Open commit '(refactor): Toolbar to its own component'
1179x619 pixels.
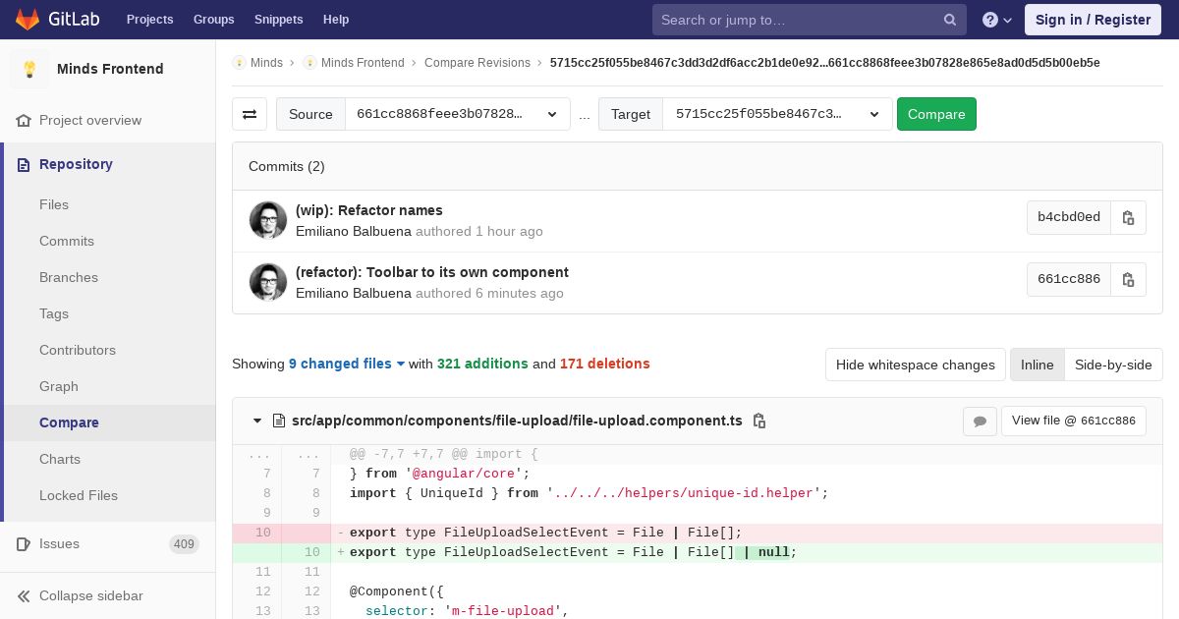(432, 272)
